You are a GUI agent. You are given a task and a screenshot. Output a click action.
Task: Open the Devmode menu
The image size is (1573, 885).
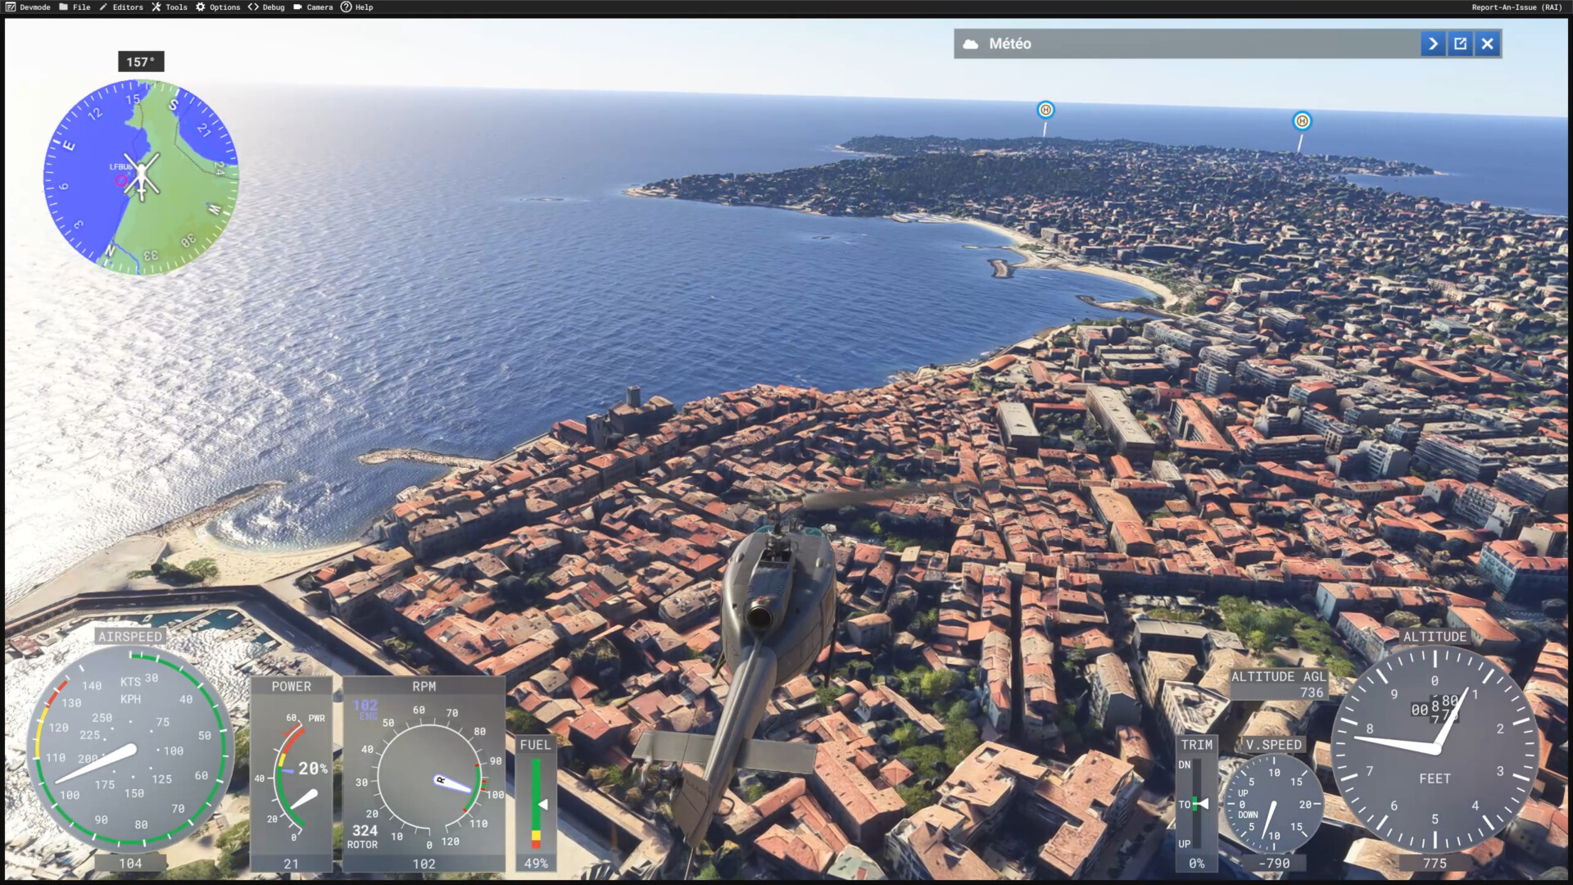pos(34,7)
